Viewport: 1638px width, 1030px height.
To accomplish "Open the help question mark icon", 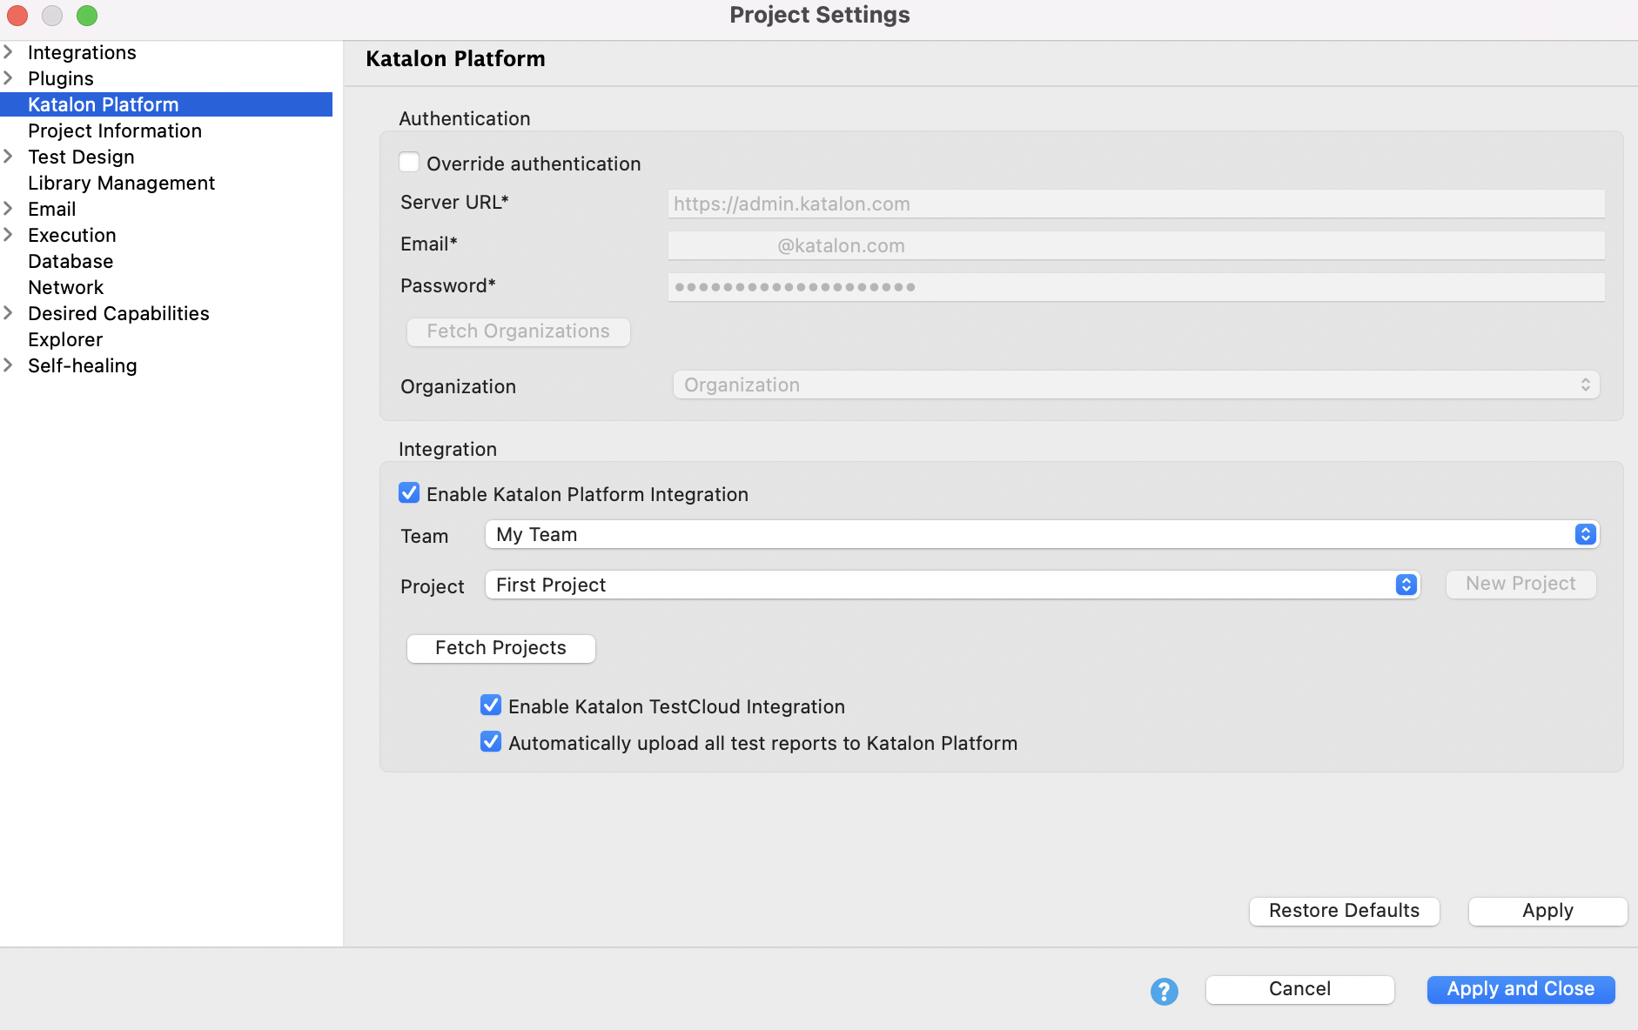I will tap(1164, 991).
